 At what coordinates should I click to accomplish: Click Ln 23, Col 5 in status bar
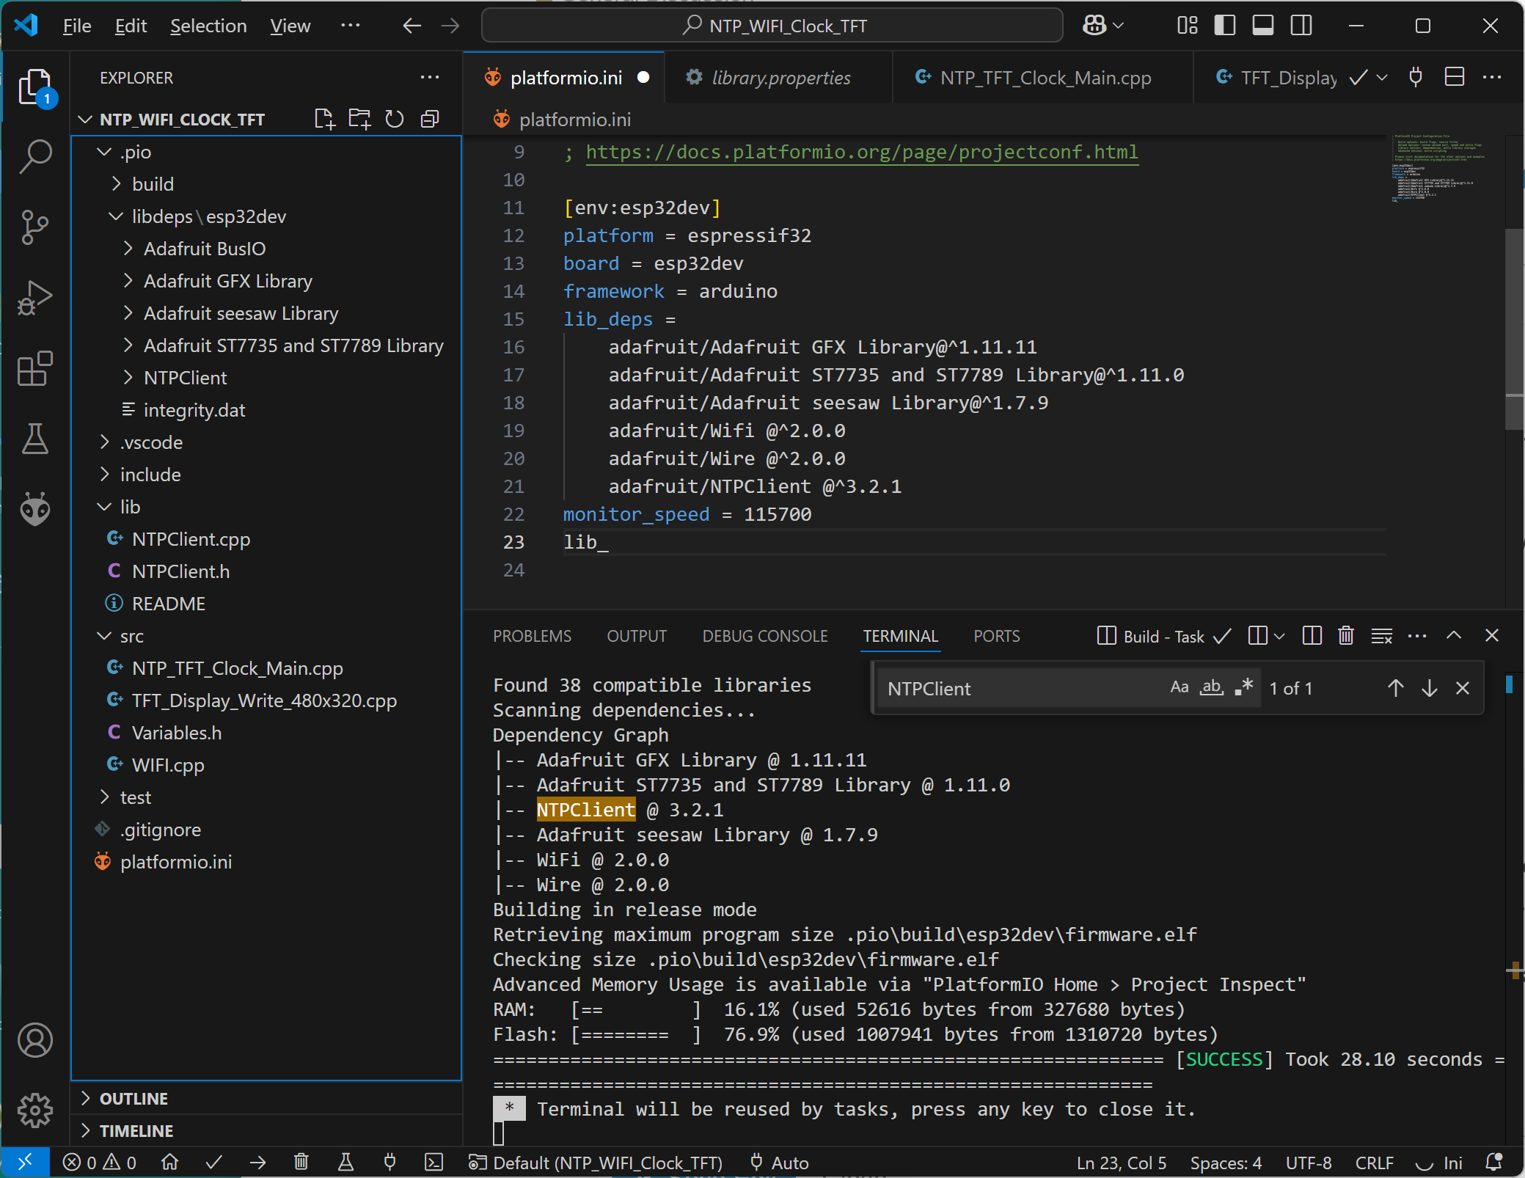click(1121, 1163)
